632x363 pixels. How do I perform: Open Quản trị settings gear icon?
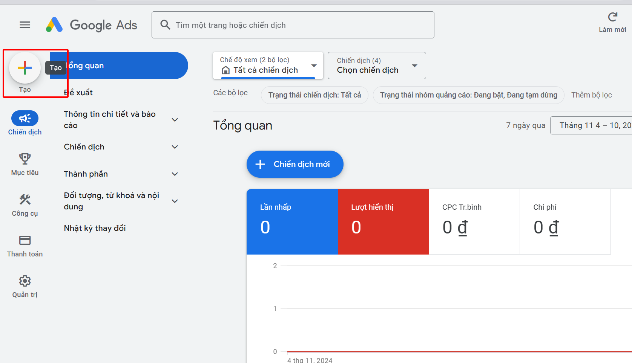point(25,281)
